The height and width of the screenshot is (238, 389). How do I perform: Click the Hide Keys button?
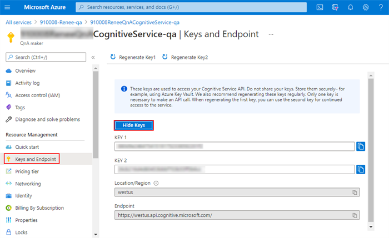tap(134, 125)
